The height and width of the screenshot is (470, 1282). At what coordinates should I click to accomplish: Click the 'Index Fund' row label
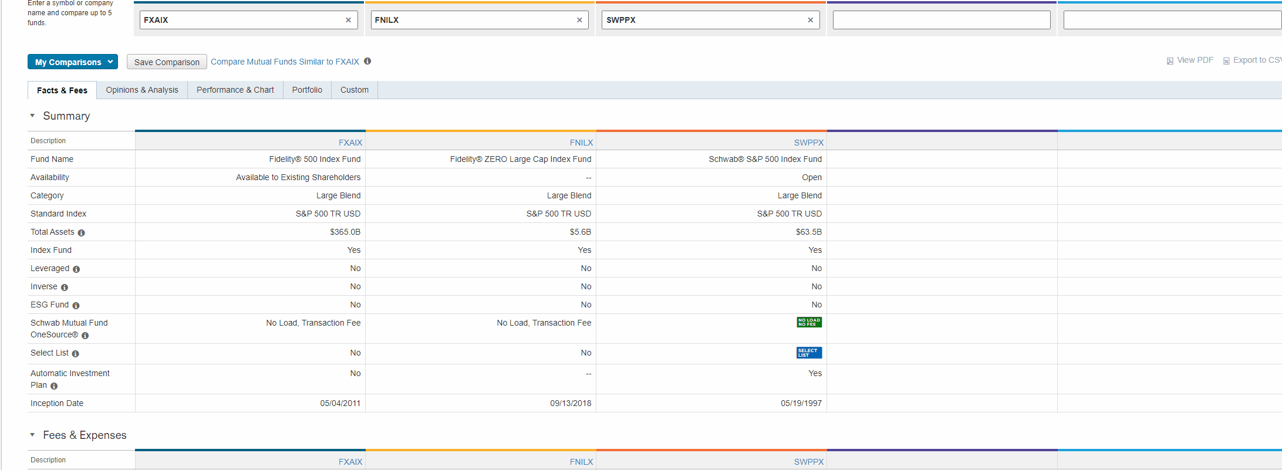[51, 250]
